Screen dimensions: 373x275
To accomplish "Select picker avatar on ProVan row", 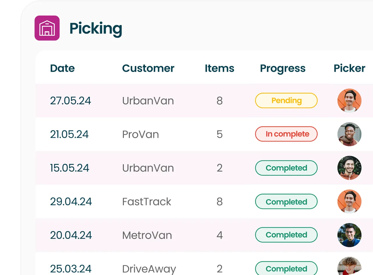I will point(349,134).
